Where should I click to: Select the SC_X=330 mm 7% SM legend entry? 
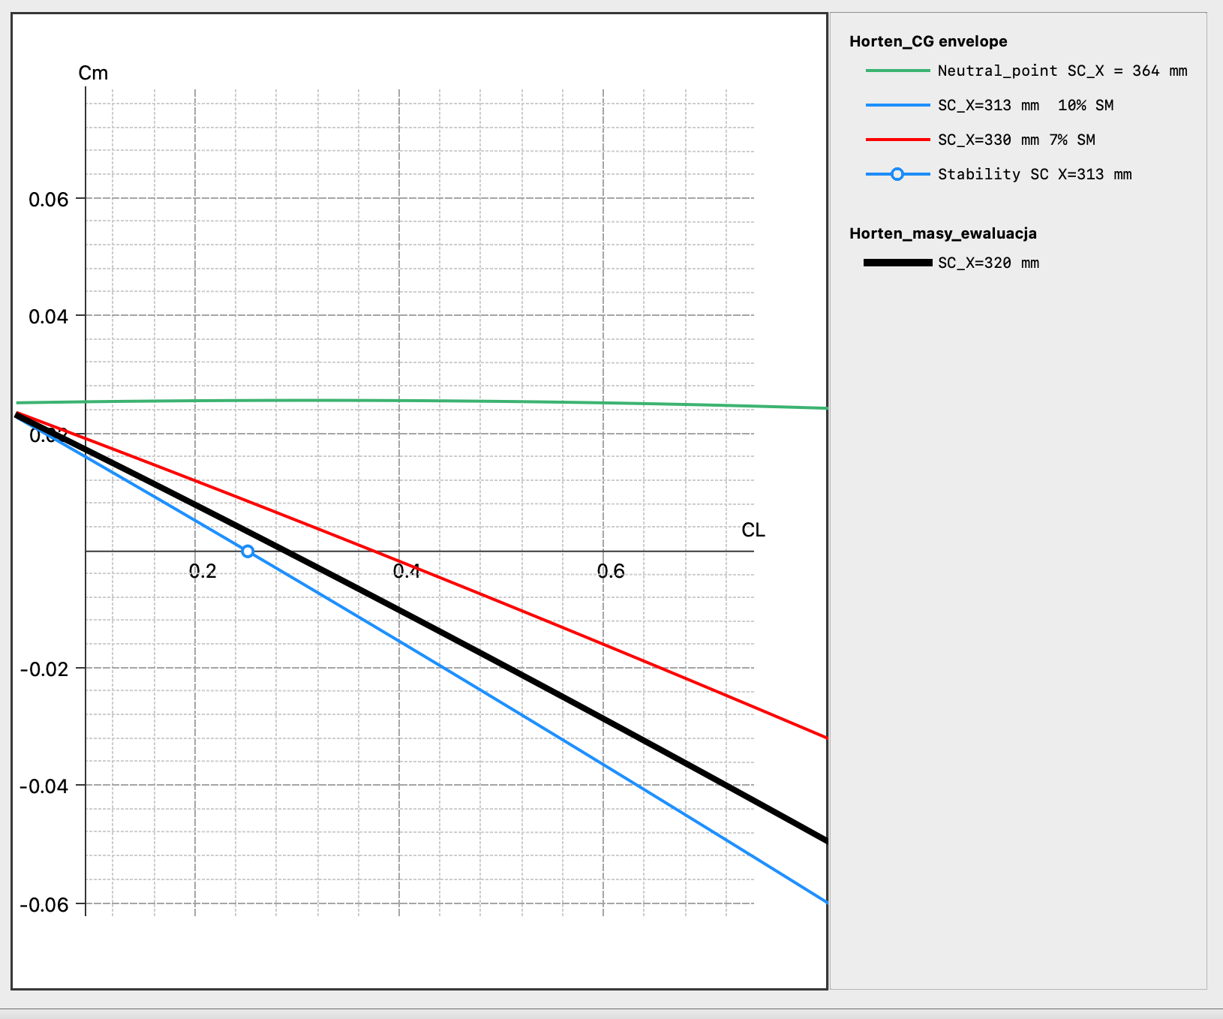1016,140
